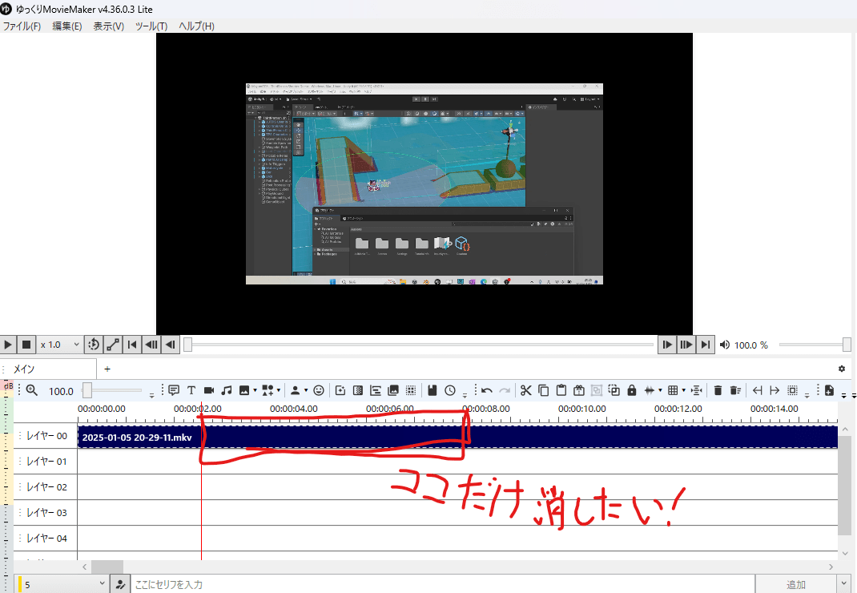Switch to the メイン timeline tab
This screenshot has width=857, height=593.
24,369
